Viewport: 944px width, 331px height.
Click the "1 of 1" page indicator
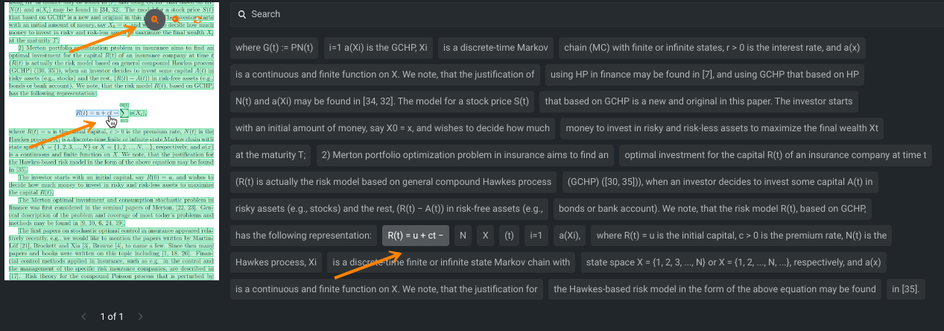(112, 317)
